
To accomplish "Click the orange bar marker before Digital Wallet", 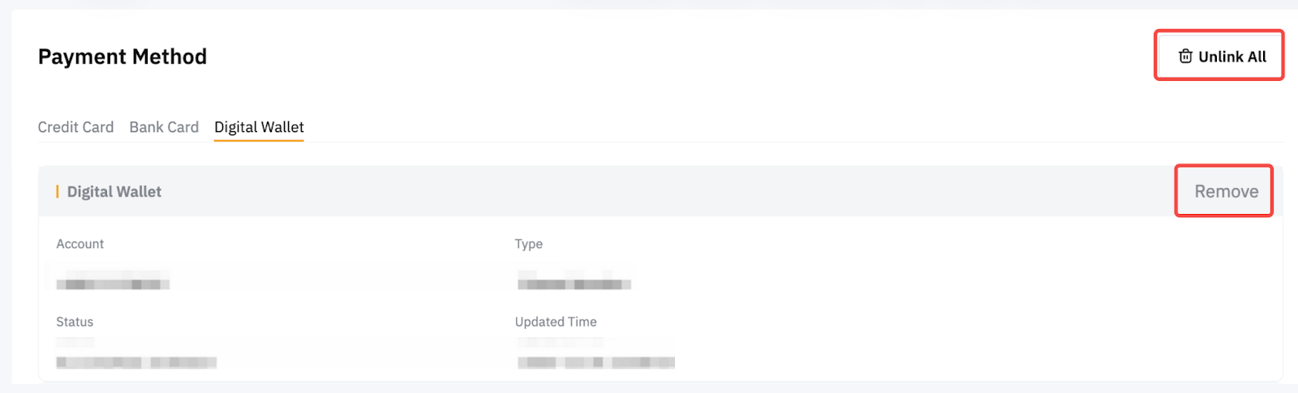I will pyautogui.click(x=57, y=192).
